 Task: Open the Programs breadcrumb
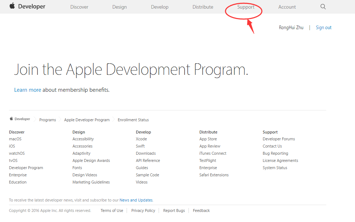tap(47, 120)
